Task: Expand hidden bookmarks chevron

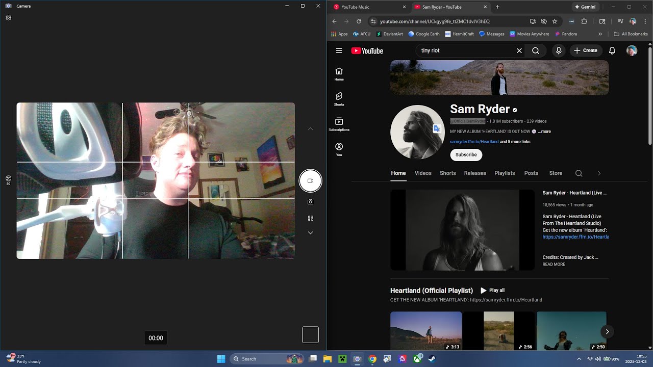Action: (600, 34)
